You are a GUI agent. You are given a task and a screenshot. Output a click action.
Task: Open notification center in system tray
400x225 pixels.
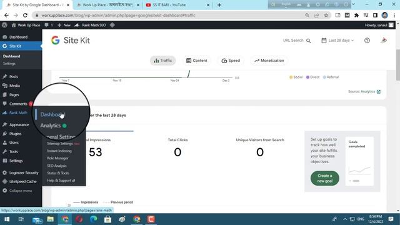[x=391, y=219]
